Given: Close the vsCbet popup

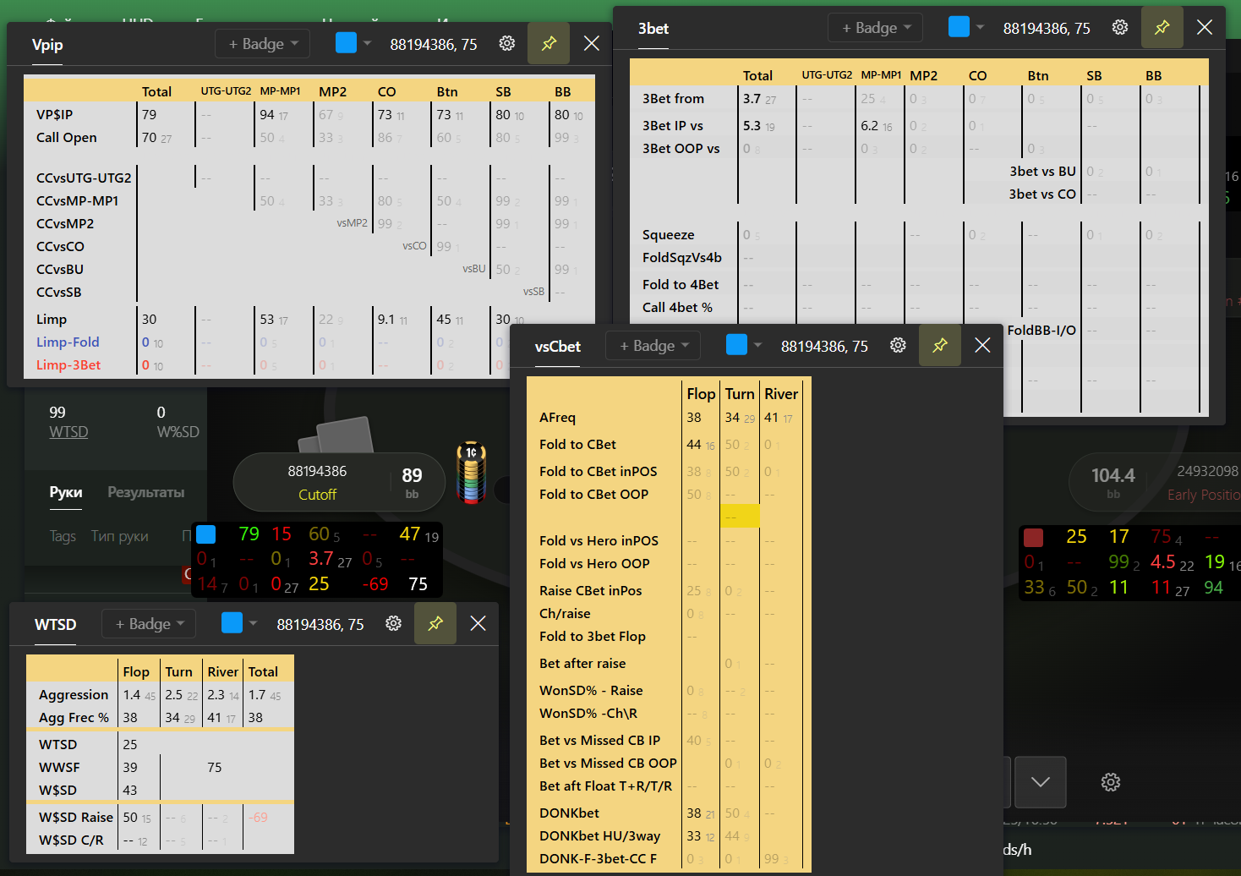Looking at the screenshot, I should [x=982, y=345].
